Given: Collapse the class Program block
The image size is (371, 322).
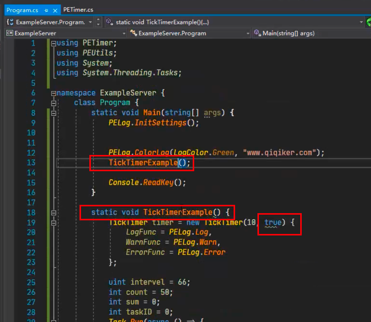Looking at the screenshot, I should (x=54, y=103).
